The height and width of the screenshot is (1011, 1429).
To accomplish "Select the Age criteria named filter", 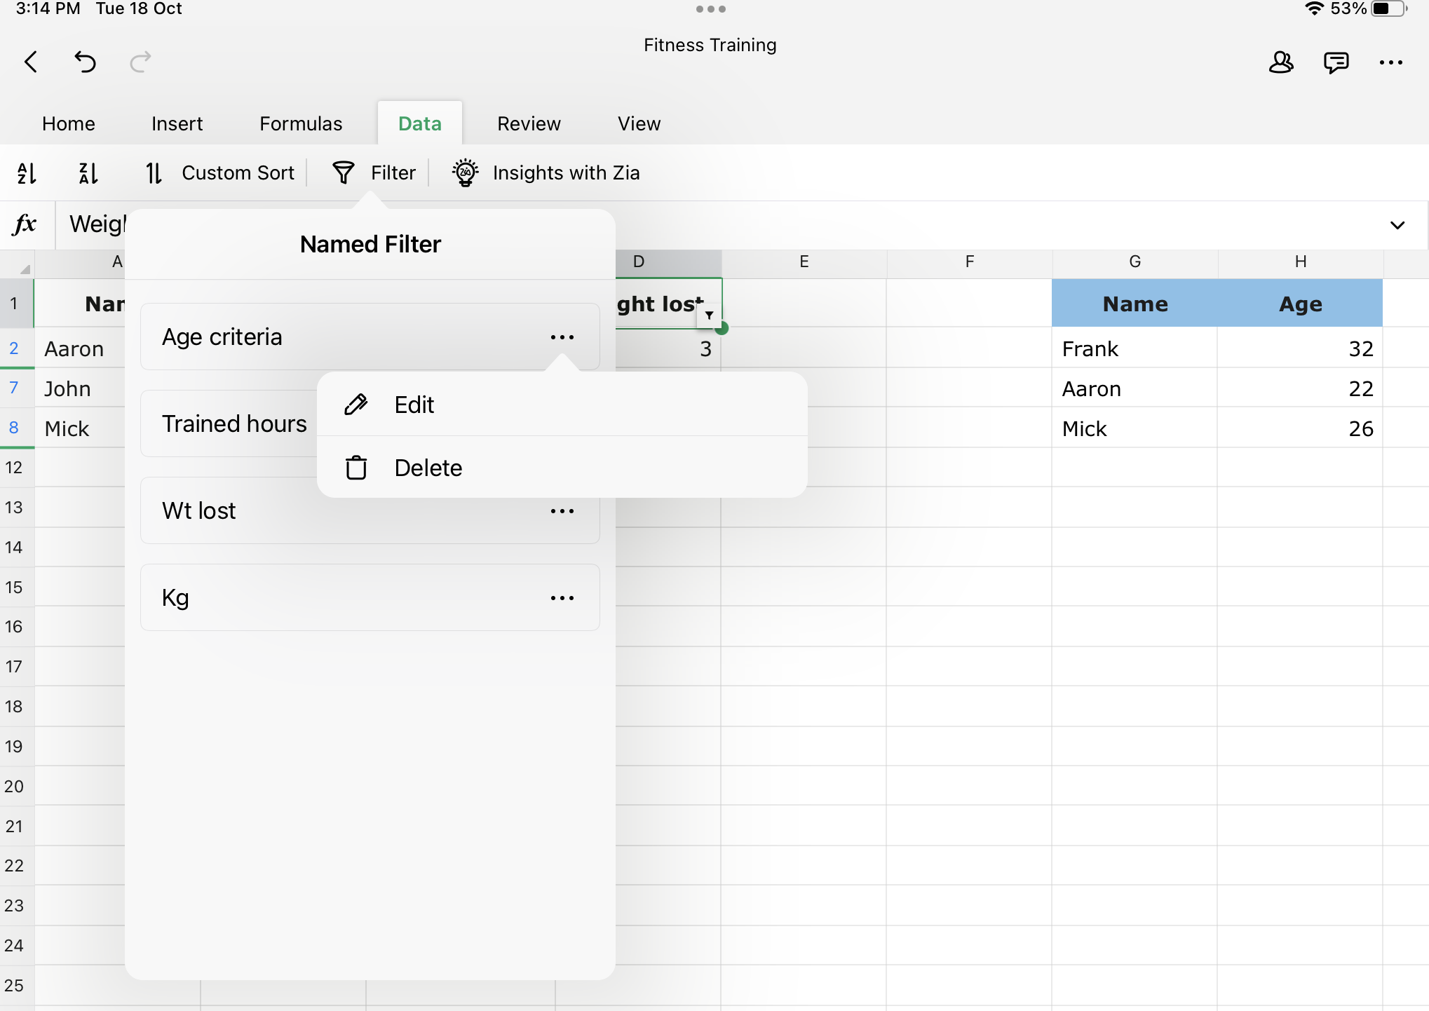I will tap(222, 337).
